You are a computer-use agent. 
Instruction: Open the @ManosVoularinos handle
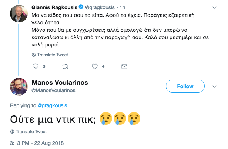point(53,90)
